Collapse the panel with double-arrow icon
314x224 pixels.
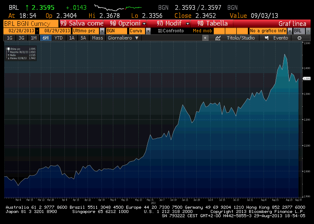205,38
